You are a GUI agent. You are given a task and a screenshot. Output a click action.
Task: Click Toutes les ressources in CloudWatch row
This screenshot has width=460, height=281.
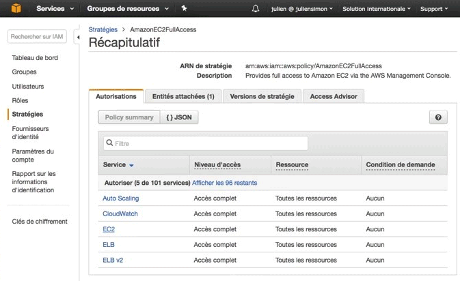[306, 213]
